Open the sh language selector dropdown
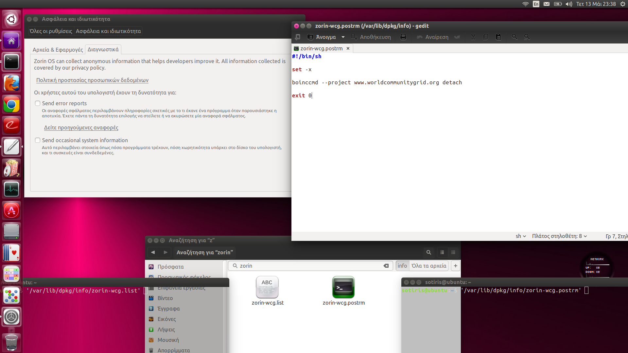The image size is (628, 353). coord(521,236)
